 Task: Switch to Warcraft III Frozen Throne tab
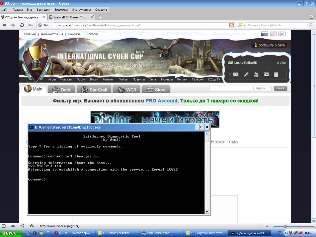click(71, 17)
